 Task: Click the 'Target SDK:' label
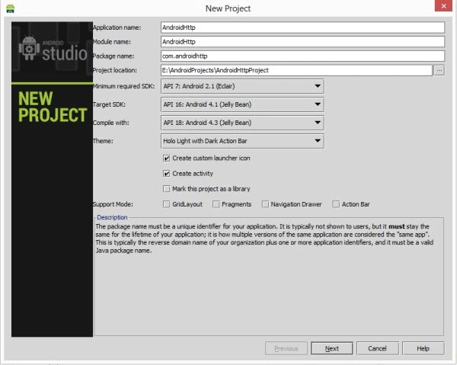coord(109,104)
